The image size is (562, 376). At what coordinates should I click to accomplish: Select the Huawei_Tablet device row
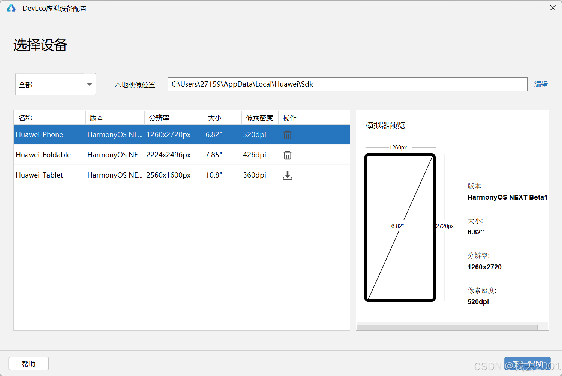point(182,175)
